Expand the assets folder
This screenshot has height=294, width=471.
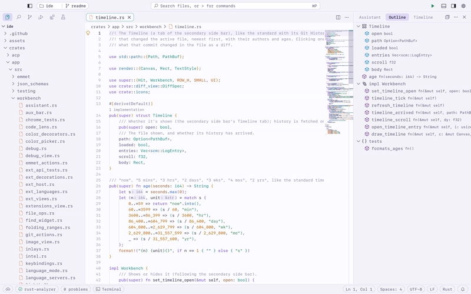coord(5,41)
